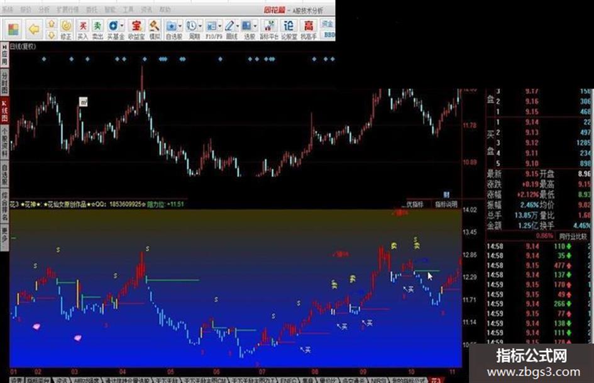The image size is (594, 383).
Task: Open the 报价 menu
Action: click(x=26, y=9)
